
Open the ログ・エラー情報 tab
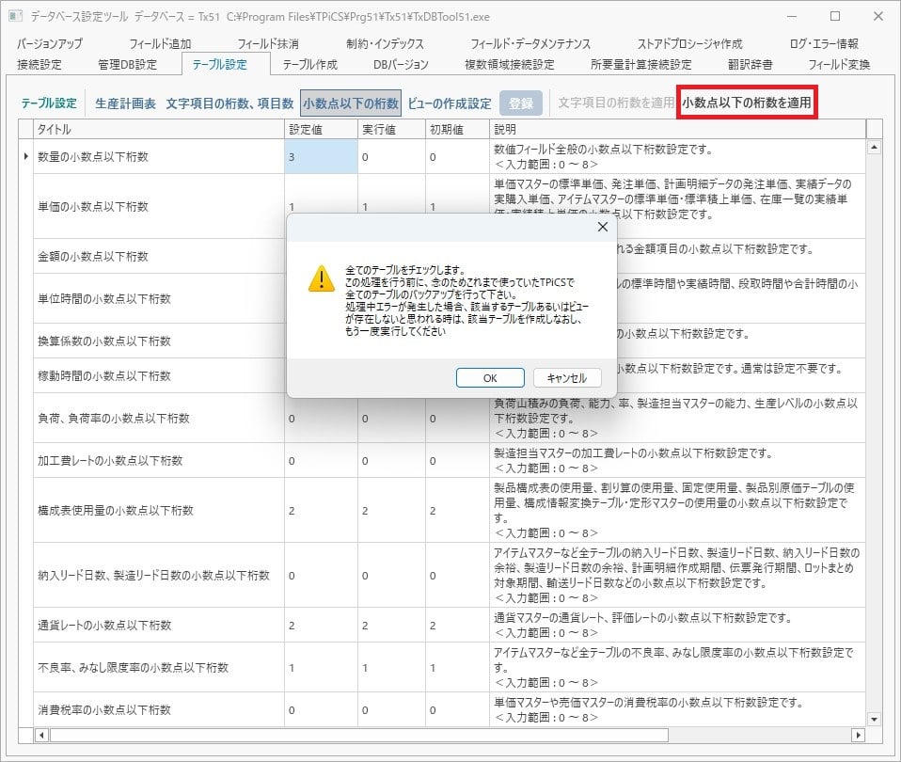pyautogui.click(x=824, y=43)
